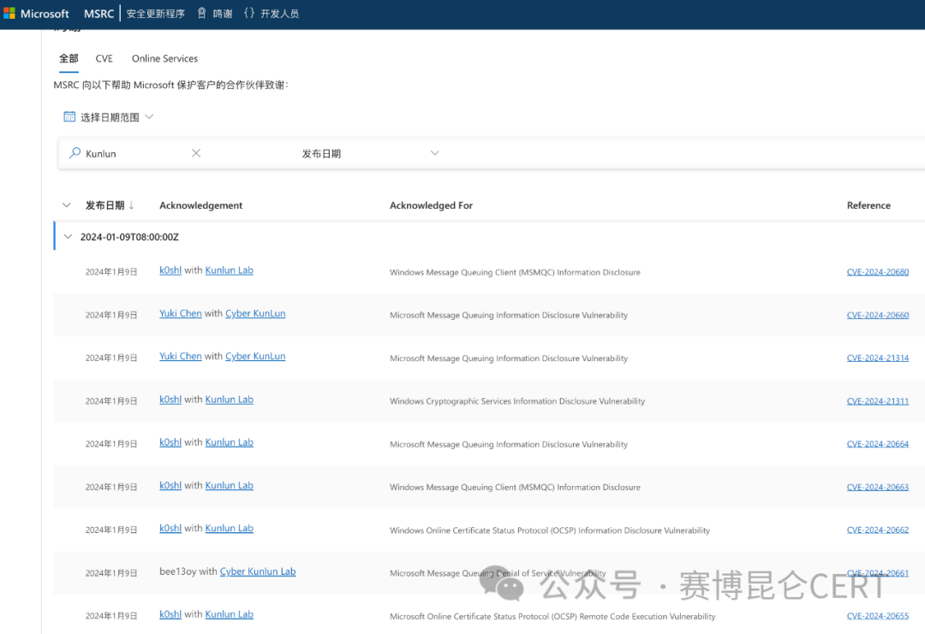Switch to the CVE tab
The width and height of the screenshot is (925, 634).
click(104, 58)
